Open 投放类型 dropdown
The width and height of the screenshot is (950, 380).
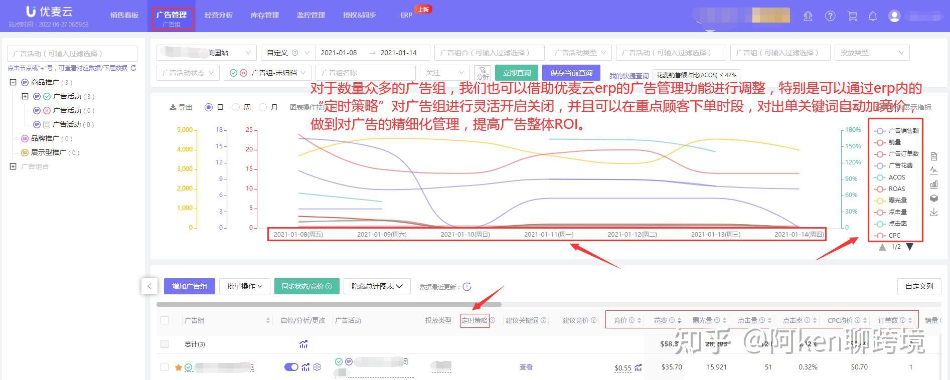point(872,53)
